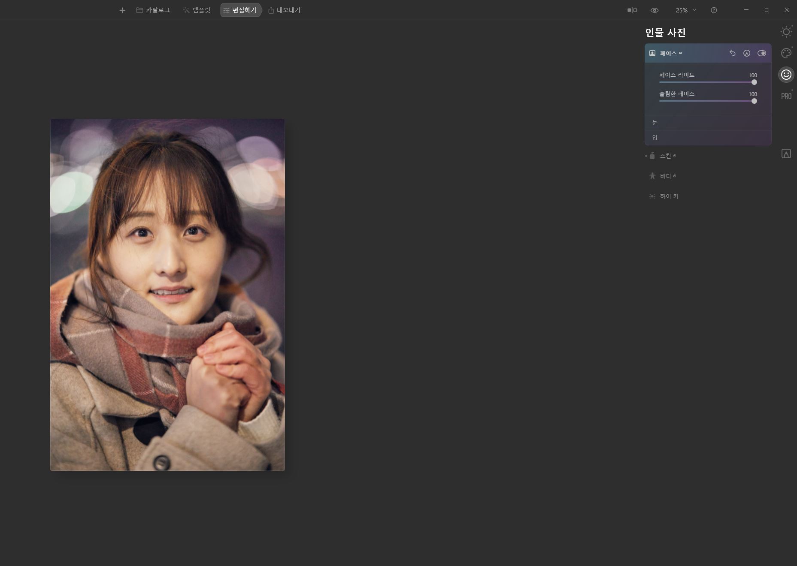Toggle 페이스 AI tool visibility switch

pos(762,53)
